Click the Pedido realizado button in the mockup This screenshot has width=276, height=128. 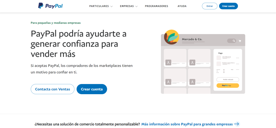point(228,79)
